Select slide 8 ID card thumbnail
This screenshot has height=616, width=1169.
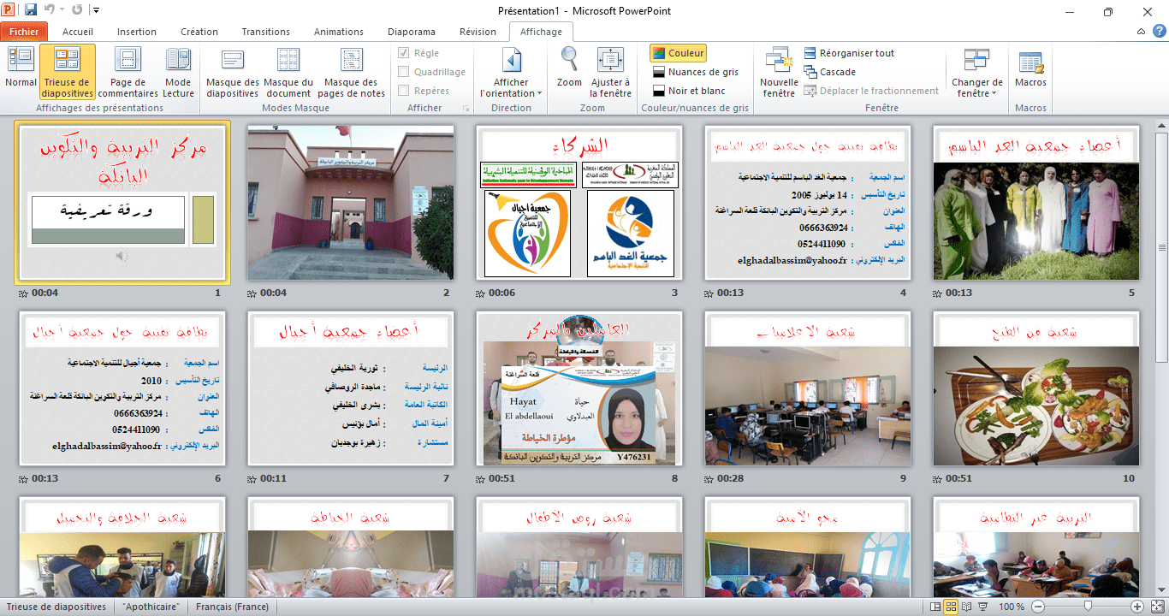click(579, 388)
